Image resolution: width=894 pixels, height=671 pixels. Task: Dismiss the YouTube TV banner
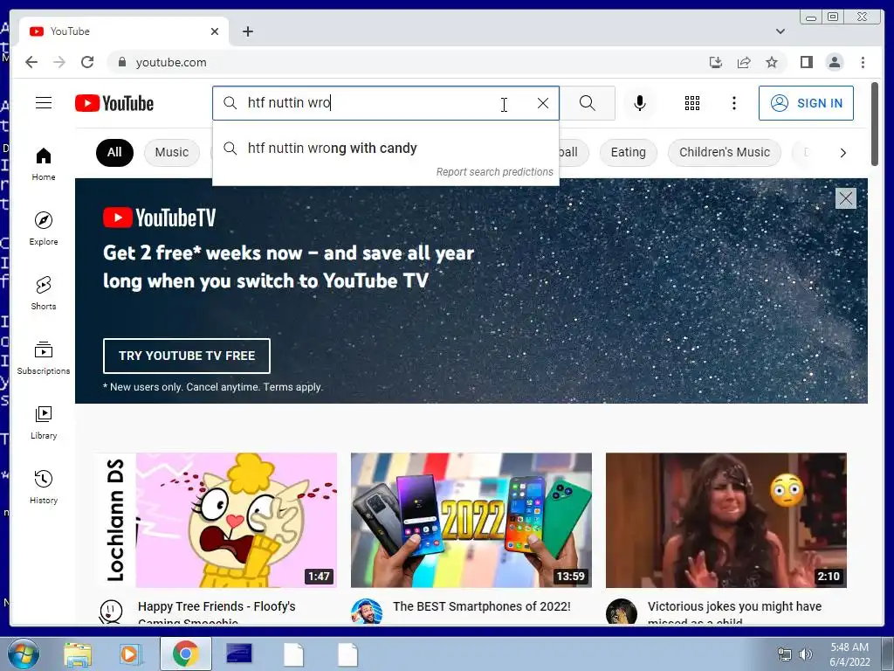(845, 198)
